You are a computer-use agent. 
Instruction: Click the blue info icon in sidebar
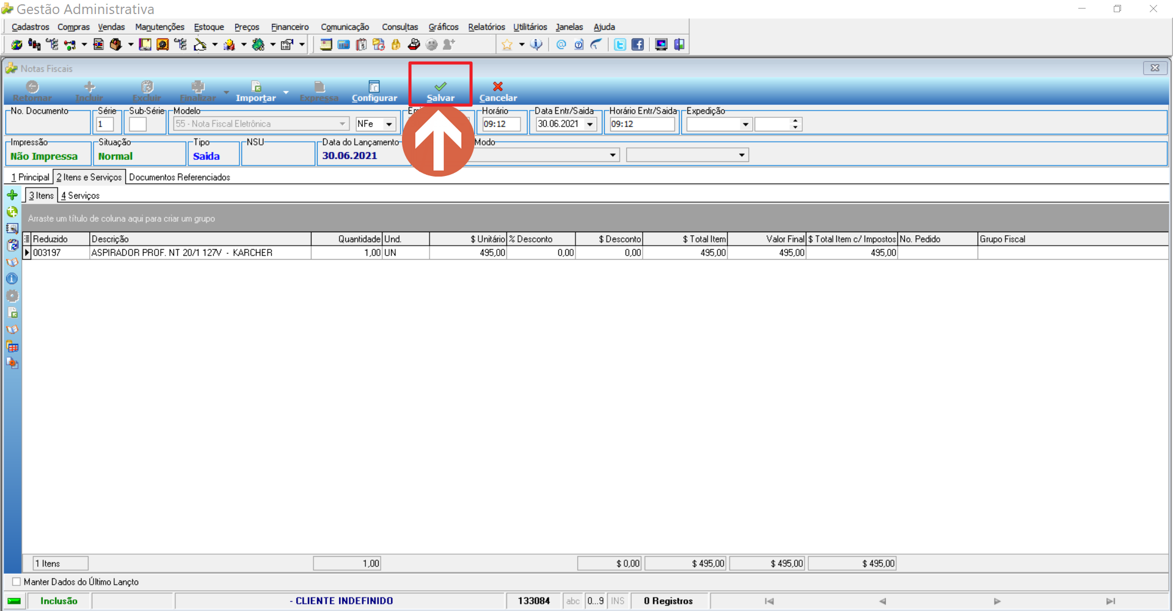click(12, 279)
